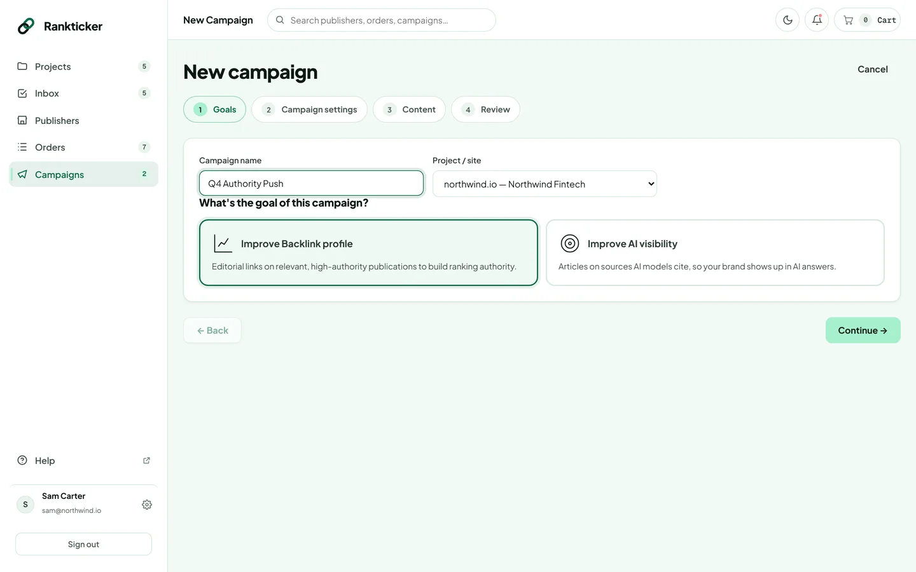Click the Help question mark icon

[22, 460]
